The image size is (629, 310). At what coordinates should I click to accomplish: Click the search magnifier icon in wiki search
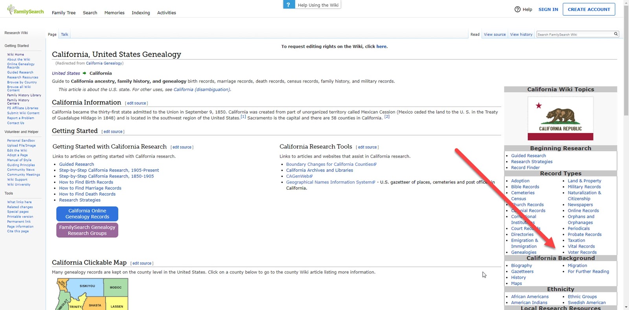pos(616,34)
